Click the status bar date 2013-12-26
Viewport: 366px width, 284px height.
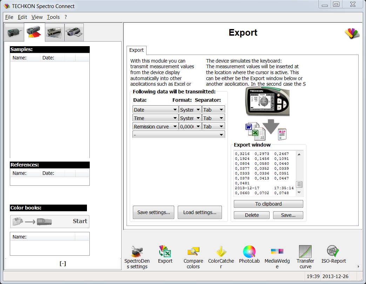point(335,276)
